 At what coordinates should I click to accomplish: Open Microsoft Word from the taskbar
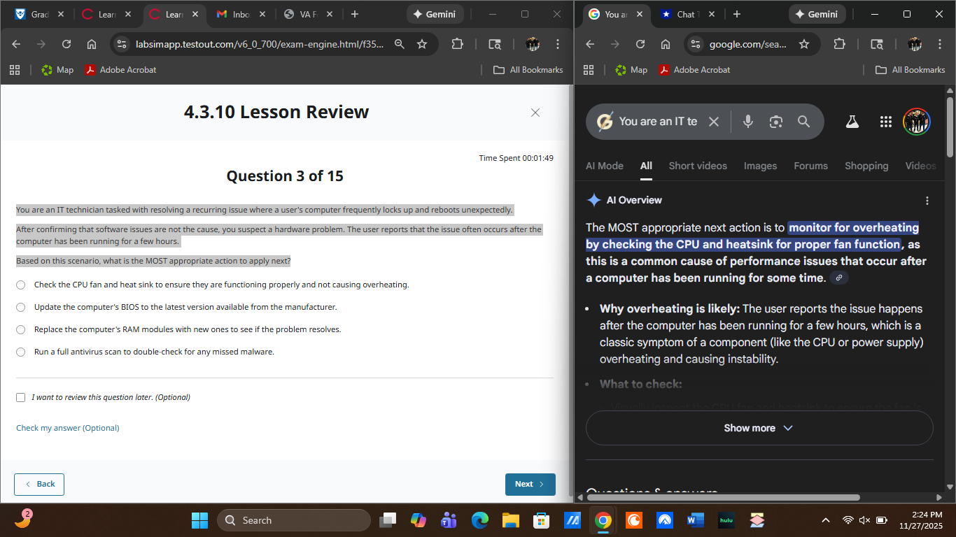[x=696, y=520]
